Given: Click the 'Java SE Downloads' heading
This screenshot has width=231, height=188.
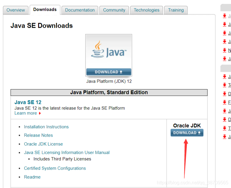Looking at the screenshot, I should pos(42,25).
